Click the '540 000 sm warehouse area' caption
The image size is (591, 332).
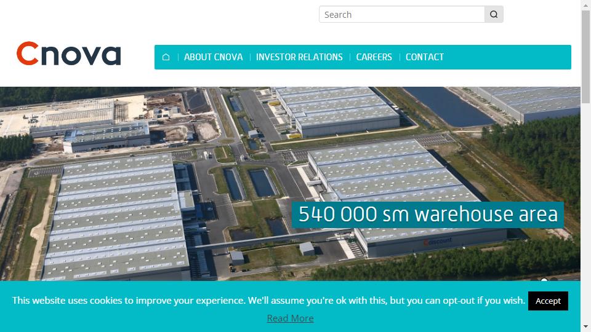click(x=428, y=215)
